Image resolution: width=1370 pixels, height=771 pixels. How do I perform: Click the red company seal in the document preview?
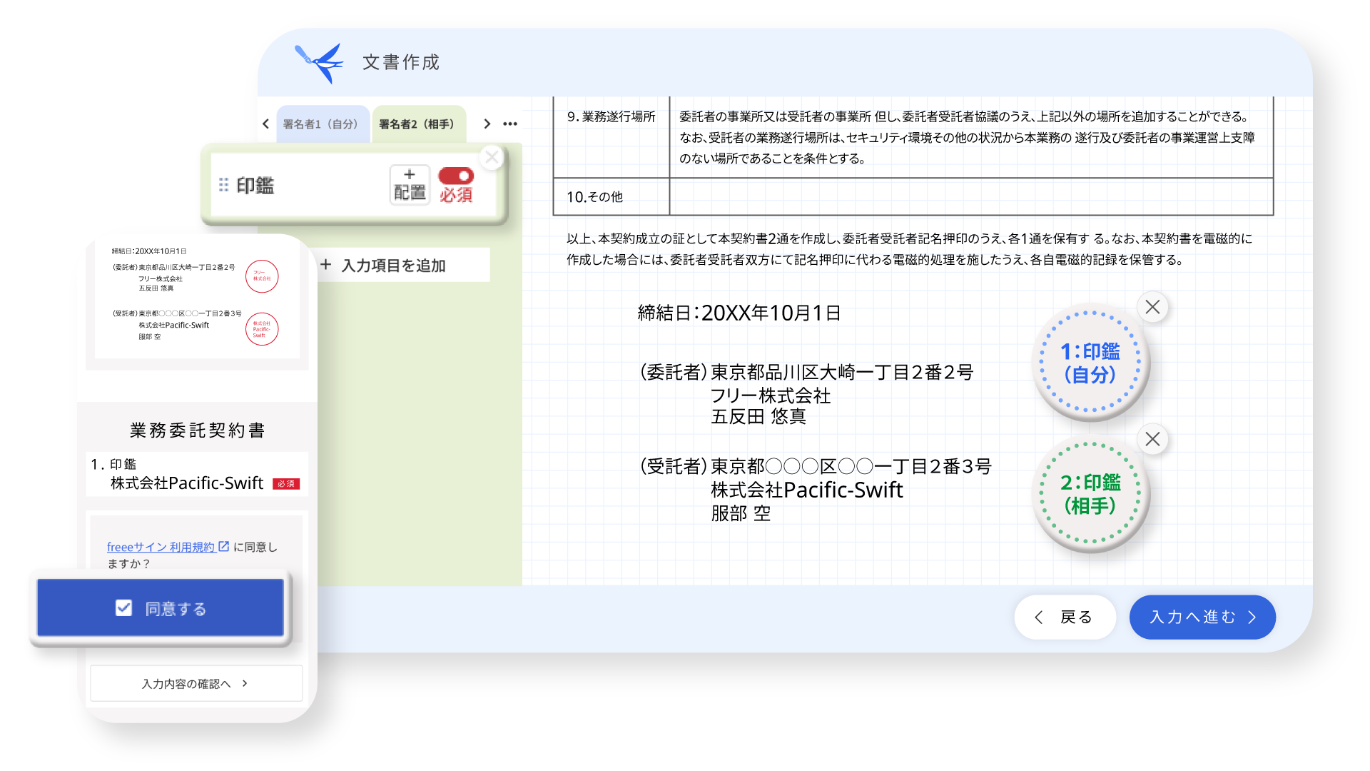click(263, 277)
